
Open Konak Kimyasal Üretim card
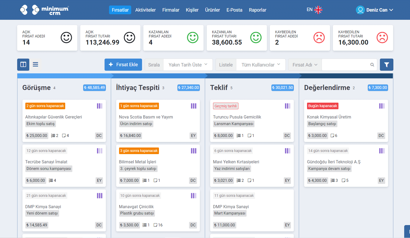pos(329,117)
